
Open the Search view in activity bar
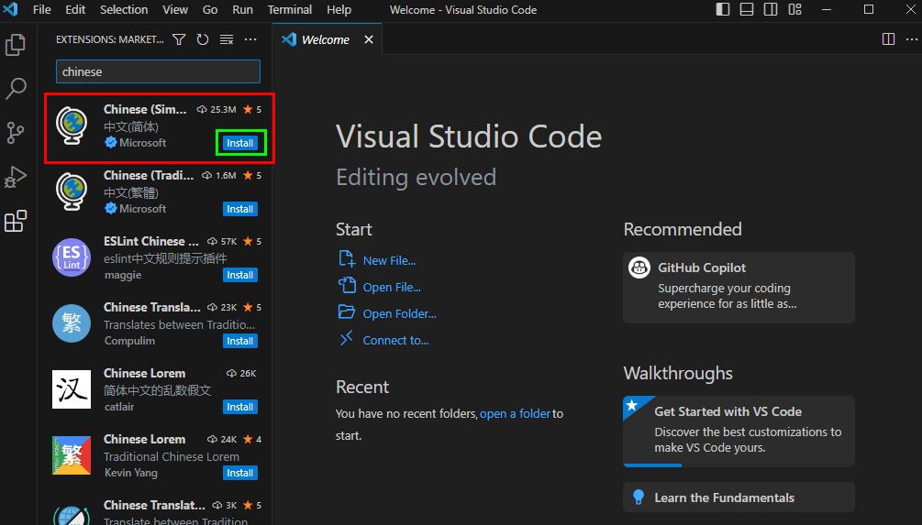click(16, 89)
